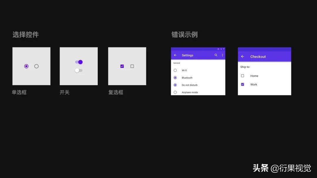The image size is (317, 178).
Task: Click the Bluetooth radio button
Action: click(x=175, y=78)
